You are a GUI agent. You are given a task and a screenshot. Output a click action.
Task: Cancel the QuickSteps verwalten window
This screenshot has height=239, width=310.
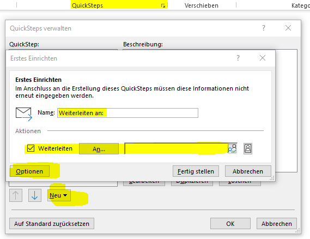point(277,224)
